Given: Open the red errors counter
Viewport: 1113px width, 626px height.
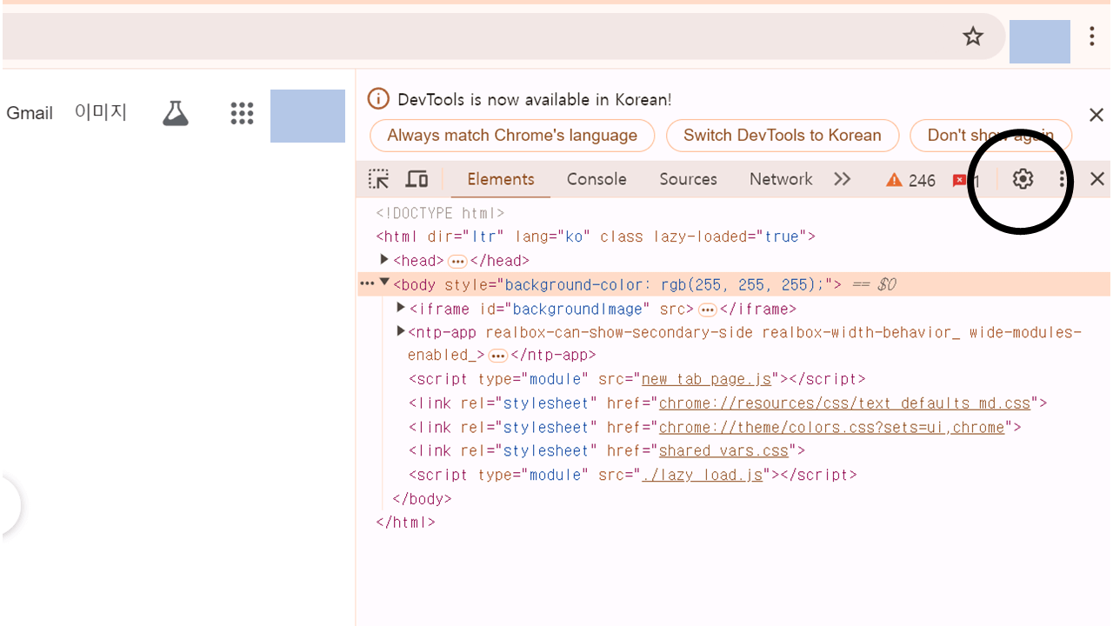Looking at the screenshot, I should (x=965, y=181).
